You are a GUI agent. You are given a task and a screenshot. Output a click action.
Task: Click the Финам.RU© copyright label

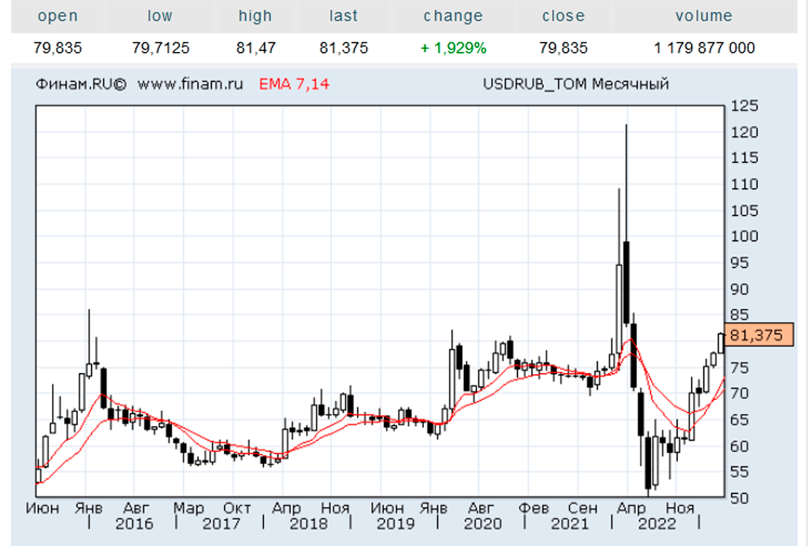point(81,84)
